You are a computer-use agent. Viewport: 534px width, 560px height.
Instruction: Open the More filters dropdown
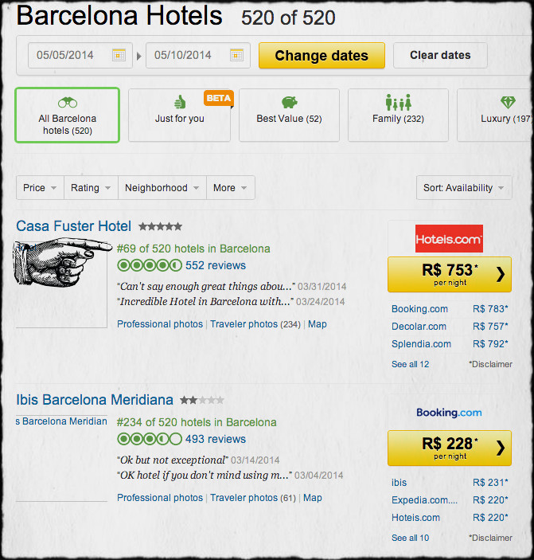230,188
